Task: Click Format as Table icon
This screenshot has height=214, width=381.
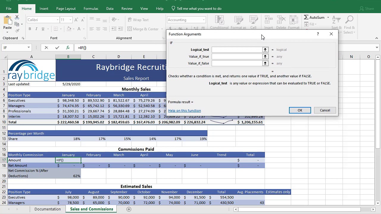Action: [x=238, y=20]
